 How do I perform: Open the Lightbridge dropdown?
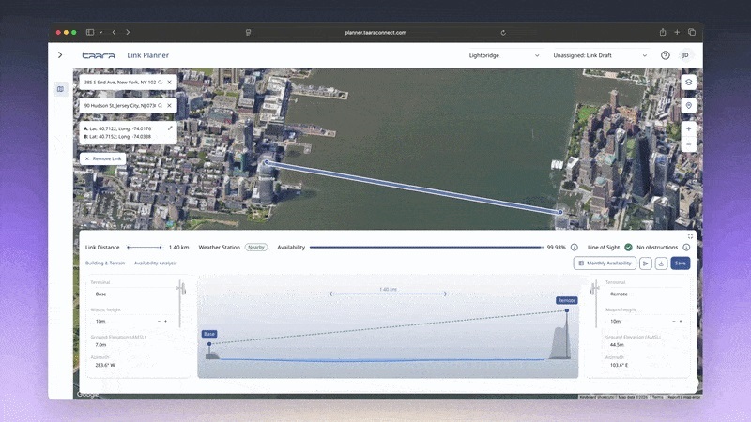[504, 55]
